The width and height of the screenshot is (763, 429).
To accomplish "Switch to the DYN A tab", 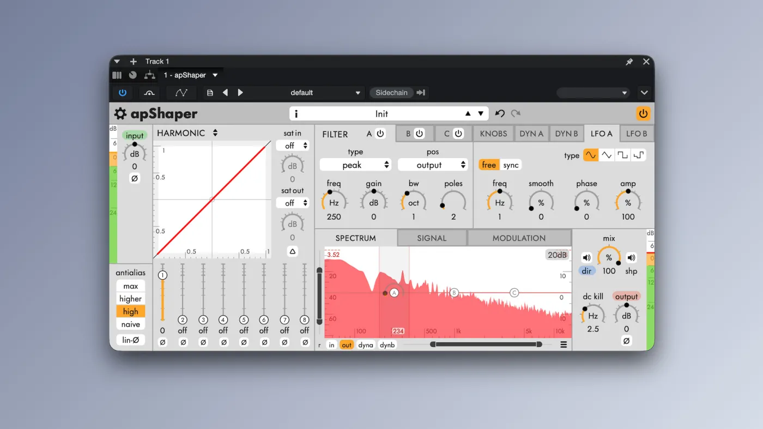I will point(531,134).
